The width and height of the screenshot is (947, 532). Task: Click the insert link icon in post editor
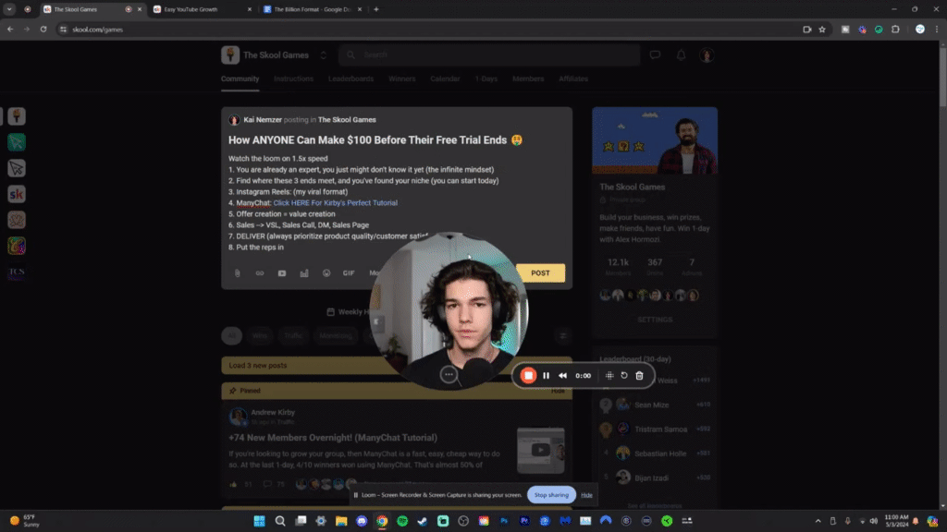[260, 273]
